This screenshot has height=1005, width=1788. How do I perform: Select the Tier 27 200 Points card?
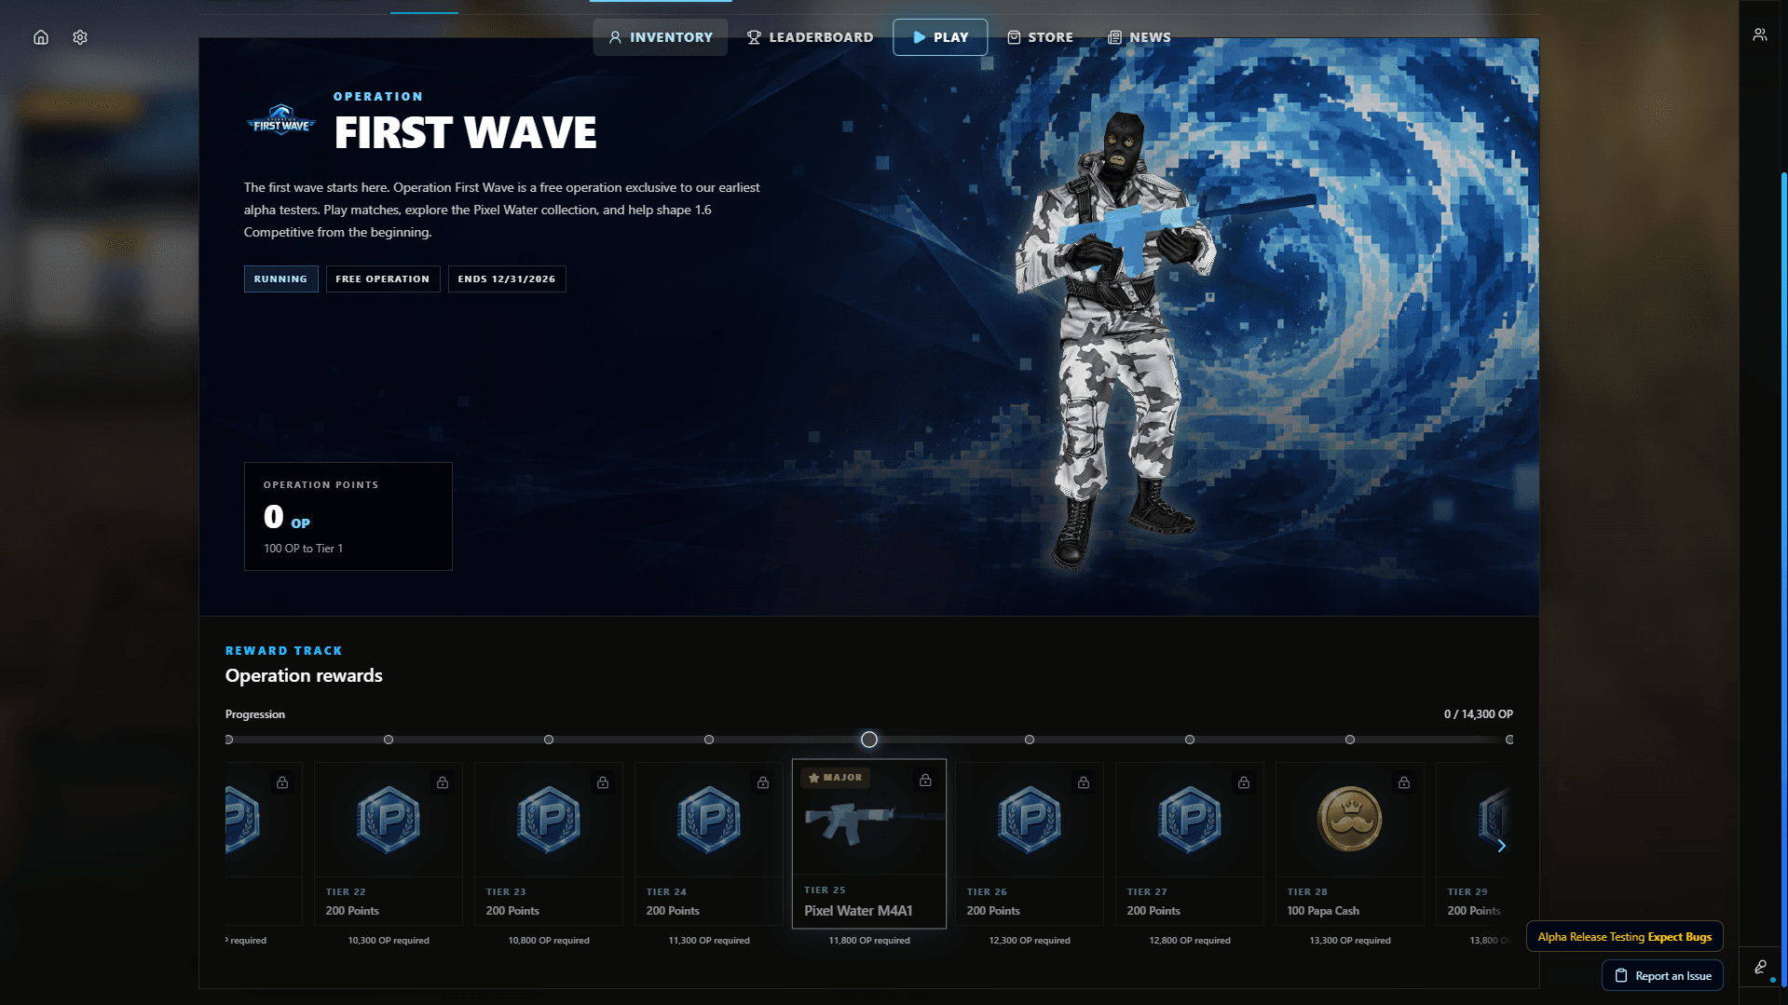pos(1190,844)
